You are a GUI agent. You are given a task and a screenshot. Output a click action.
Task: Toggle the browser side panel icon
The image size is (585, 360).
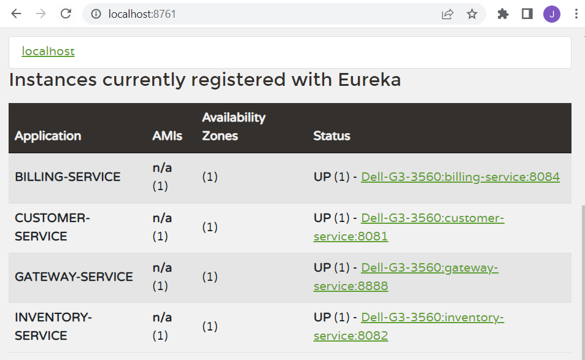pos(527,14)
